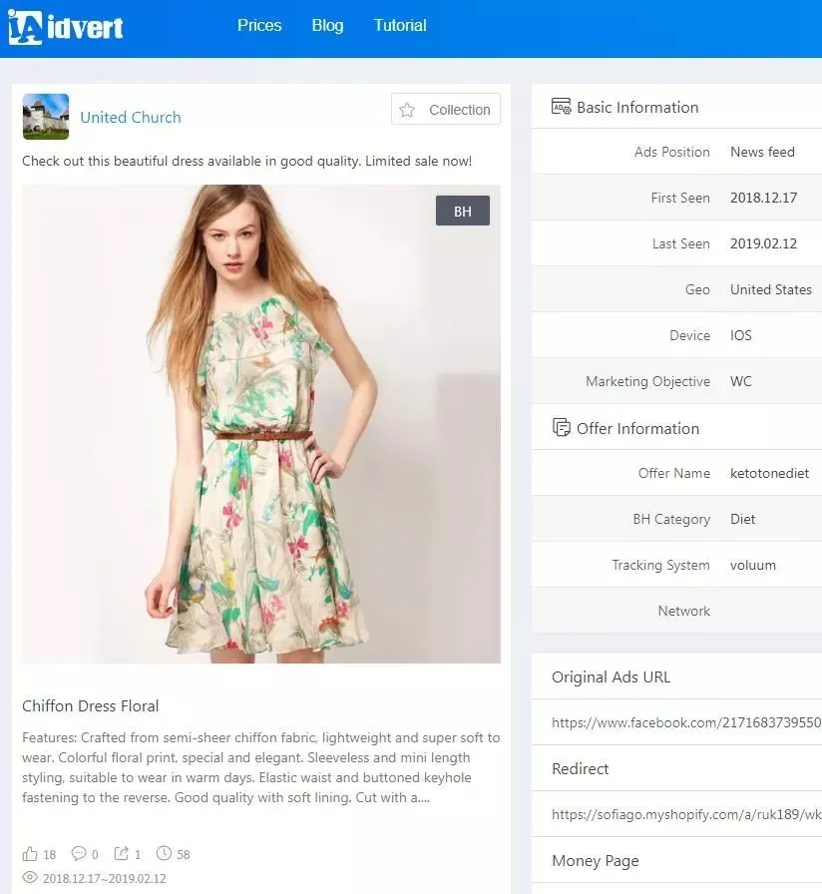The image size is (822, 894).
Task: Click the date range 2018.12.17~2019.02.12
Action: tap(105, 878)
